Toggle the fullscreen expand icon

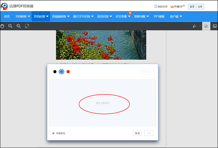[27, 26]
